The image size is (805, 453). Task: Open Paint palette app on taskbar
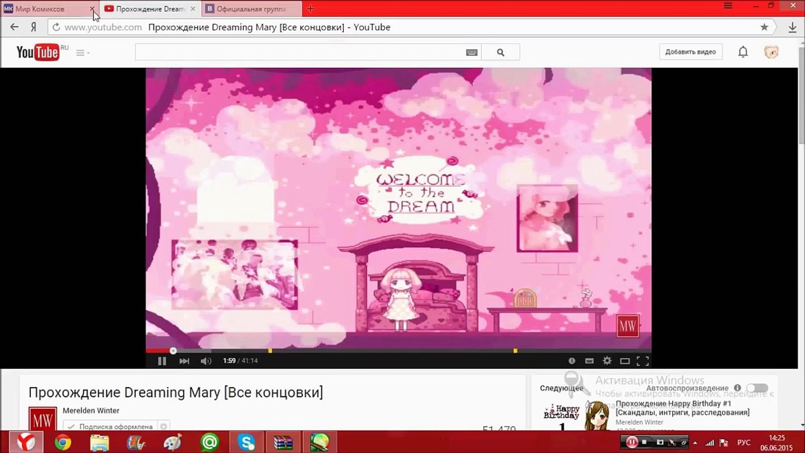(173, 442)
